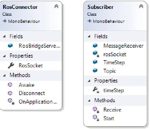This screenshot has height=129, width=150.
Task: Click the Receive method icon
Action: tap(96, 110)
